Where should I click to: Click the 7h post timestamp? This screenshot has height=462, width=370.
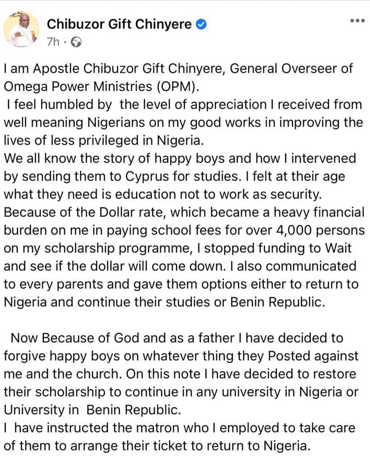[54, 42]
